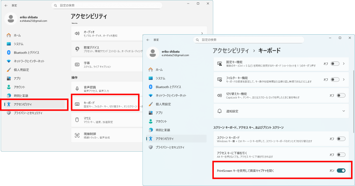Open 字幕 settings row in rear window

coord(107,65)
